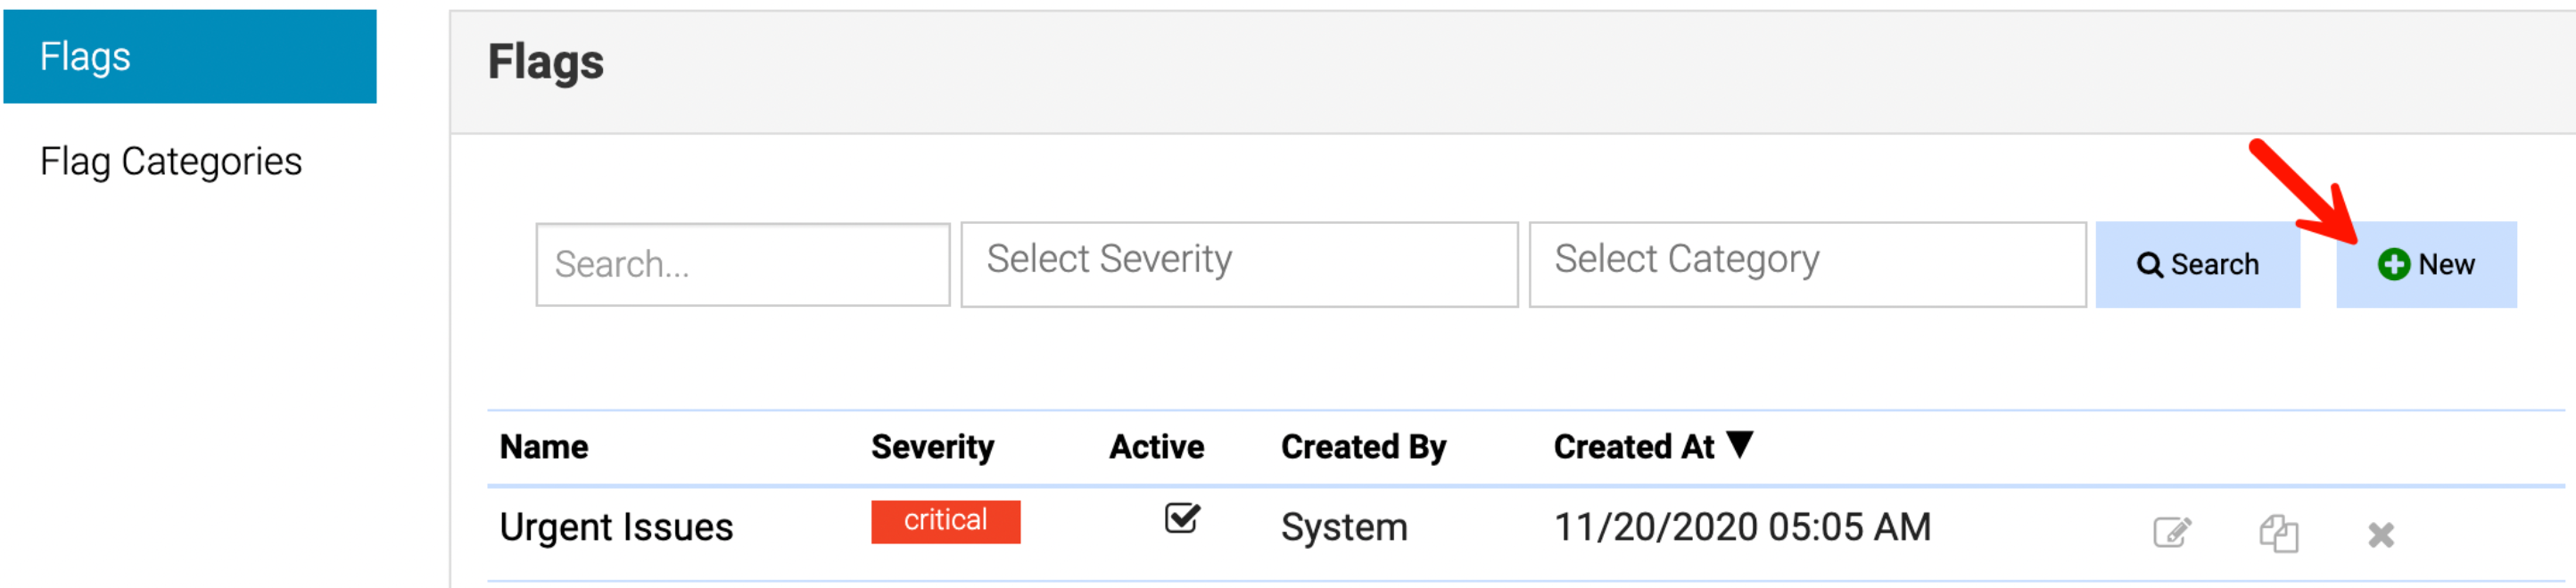The height and width of the screenshot is (588, 2576).
Task: Sort by the Severity column header
Action: [x=932, y=447]
